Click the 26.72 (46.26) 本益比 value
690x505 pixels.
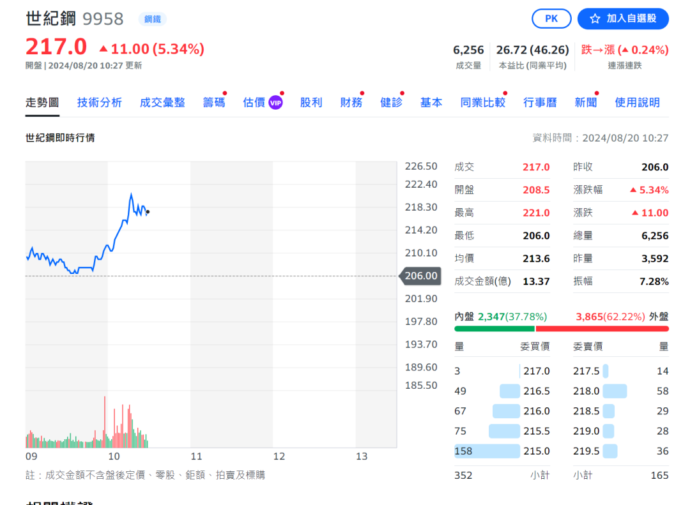tap(532, 50)
